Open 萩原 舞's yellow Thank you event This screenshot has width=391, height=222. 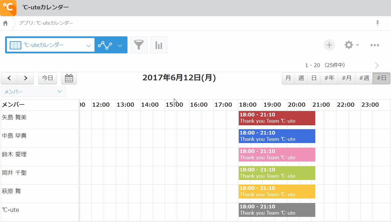[277, 192]
